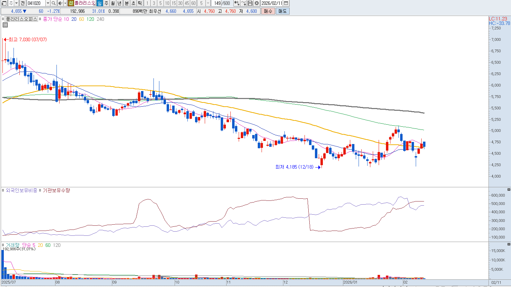Open the calendar date picker icon
This screenshot has width=511, height=287.
[x=286, y=3]
